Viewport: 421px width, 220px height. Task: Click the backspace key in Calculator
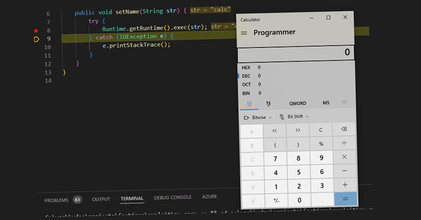(x=344, y=129)
